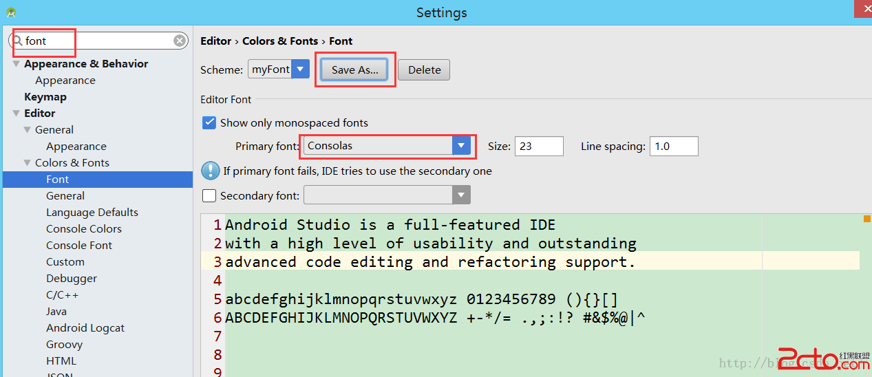Click the Android Studio icon in title bar

pos(11,12)
